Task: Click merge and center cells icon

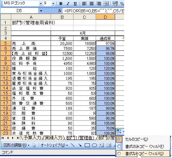Action: click(106, 4)
